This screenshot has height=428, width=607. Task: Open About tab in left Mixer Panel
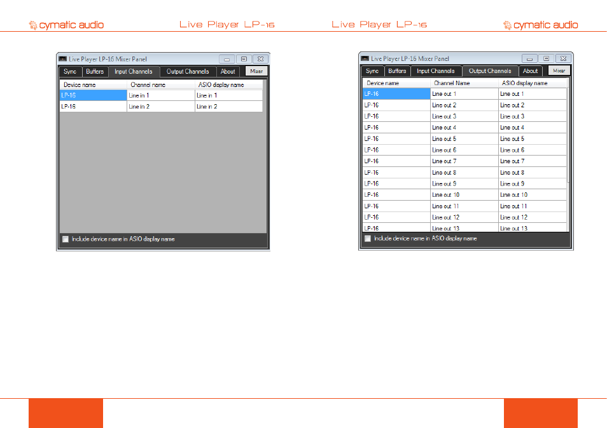(228, 72)
